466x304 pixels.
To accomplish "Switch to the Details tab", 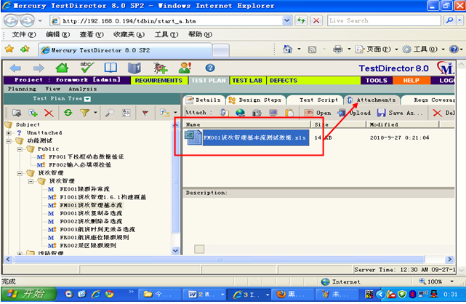I will (204, 100).
